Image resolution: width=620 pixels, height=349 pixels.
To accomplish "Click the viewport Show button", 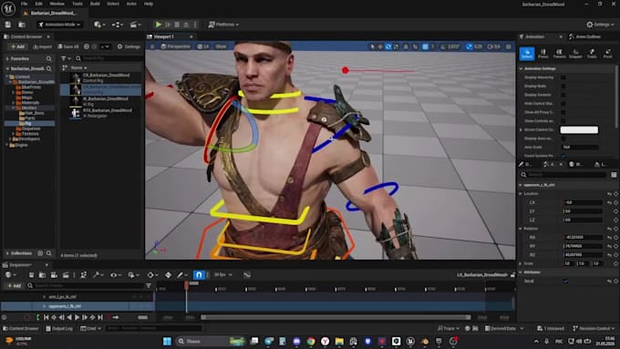I will pyautogui.click(x=221, y=46).
